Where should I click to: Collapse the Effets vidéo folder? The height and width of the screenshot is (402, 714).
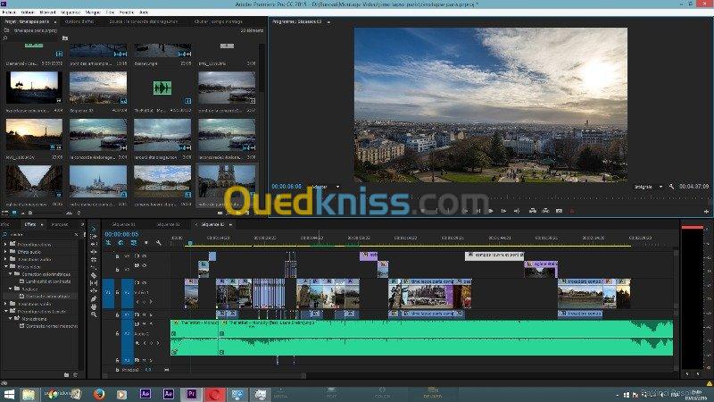click(5, 266)
